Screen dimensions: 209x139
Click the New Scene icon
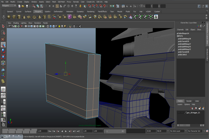20,6
